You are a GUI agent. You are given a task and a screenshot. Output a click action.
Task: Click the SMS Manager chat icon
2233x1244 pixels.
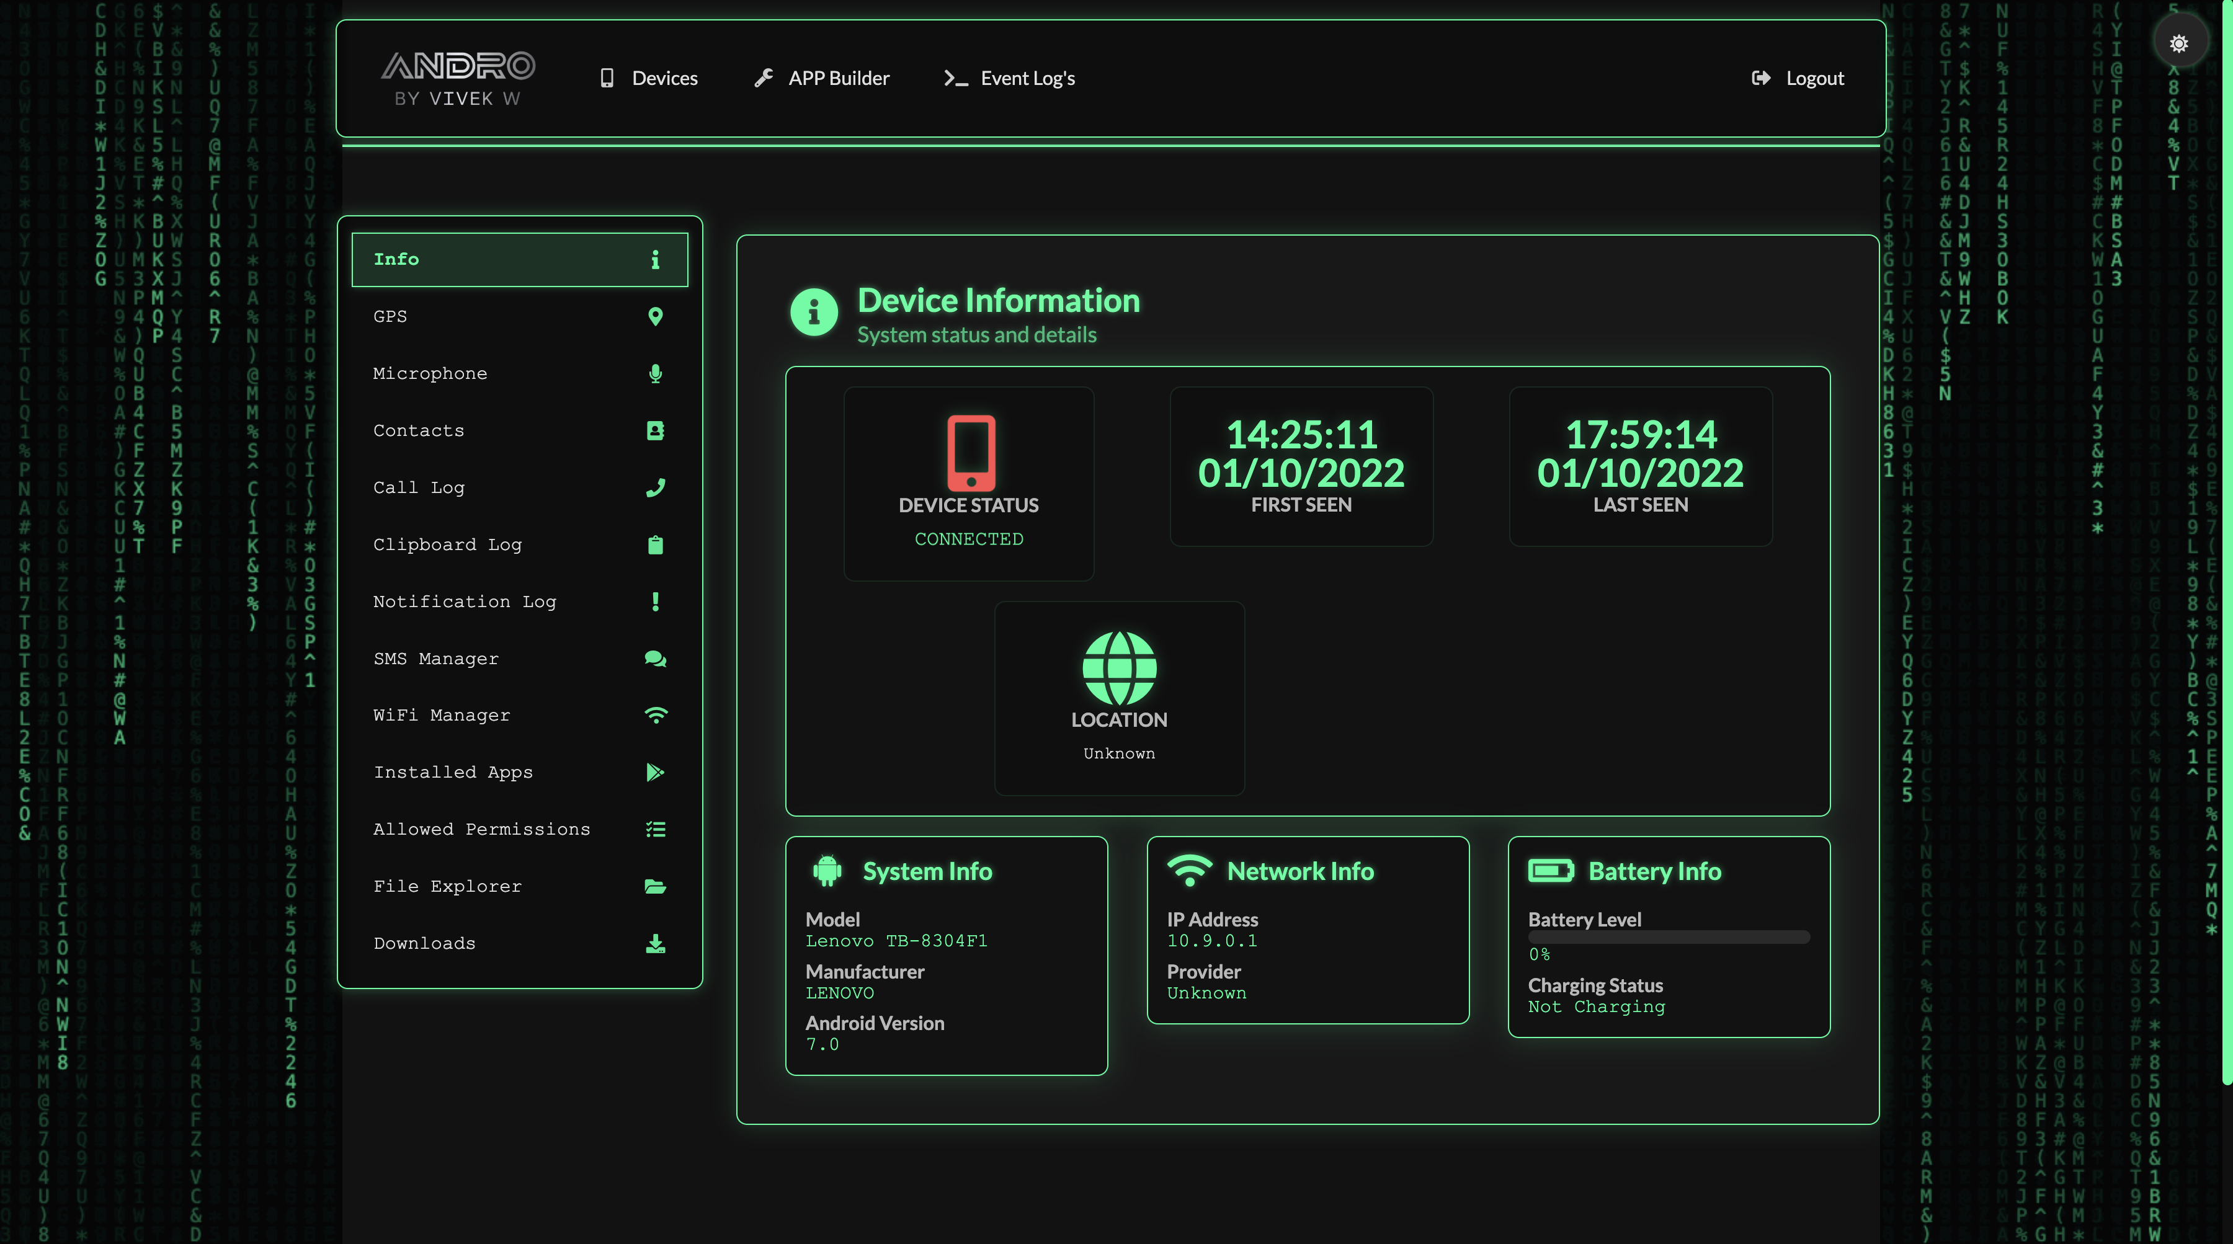click(656, 659)
